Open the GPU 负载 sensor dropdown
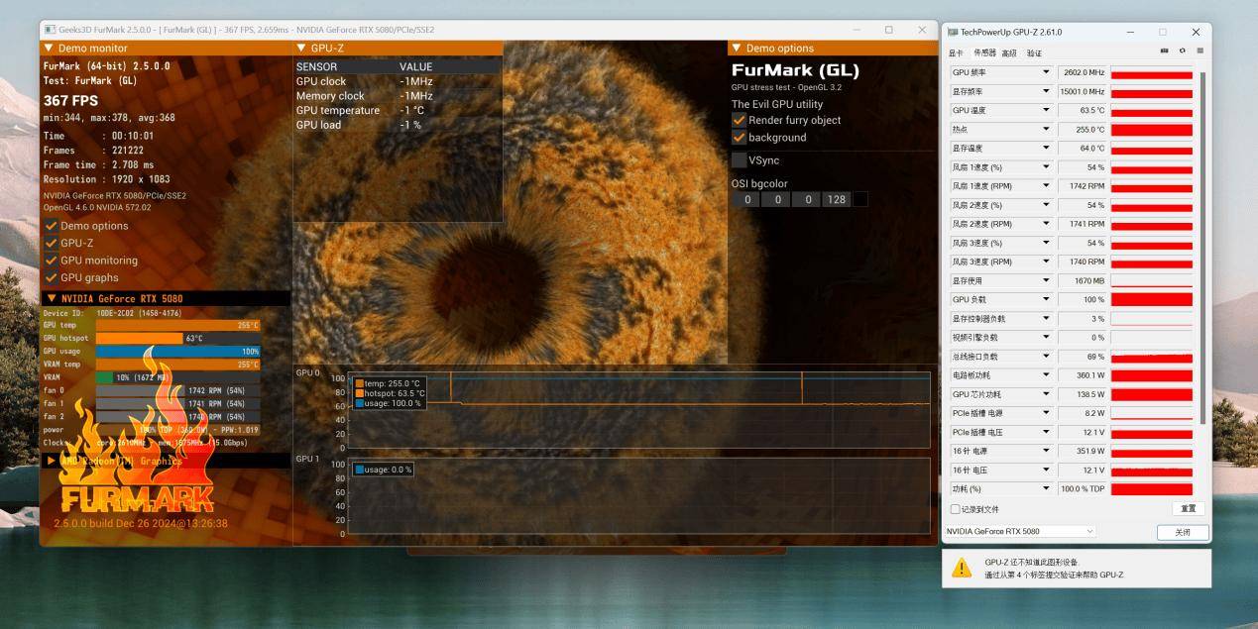The height and width of the screenshot is (629, 1258). coord(1046,299)
